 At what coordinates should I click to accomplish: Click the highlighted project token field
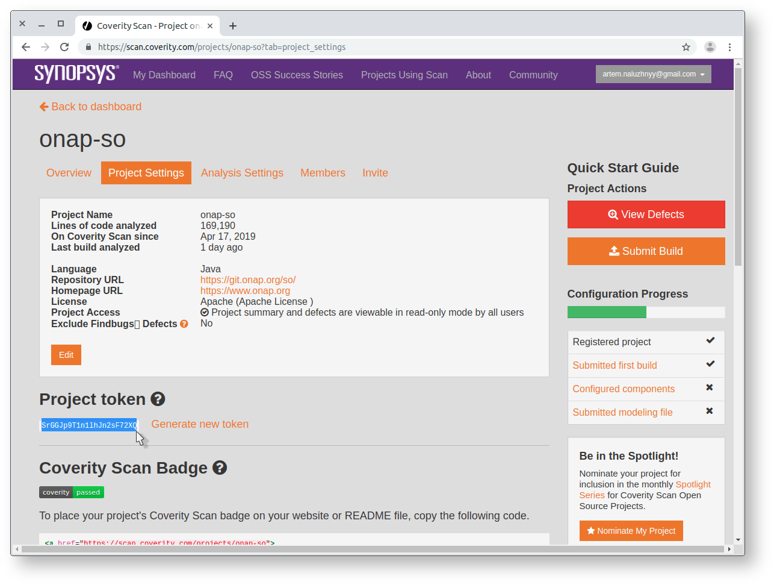tap(89, 425)
